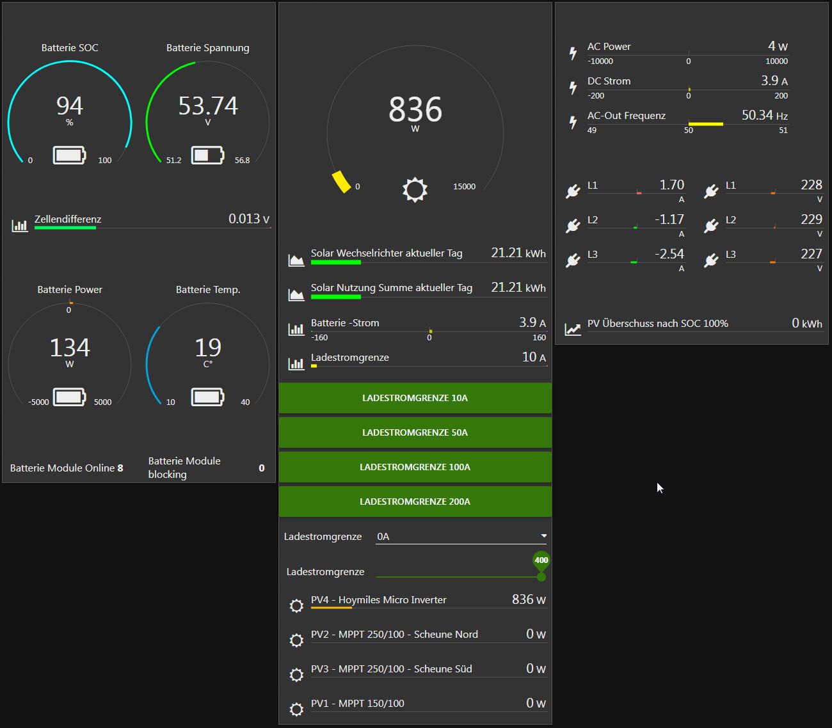The height and width of the screenshot is (728, 832).
Task: Click the DC Strom 3.9 A value
Action: click(x=774, y=81)
